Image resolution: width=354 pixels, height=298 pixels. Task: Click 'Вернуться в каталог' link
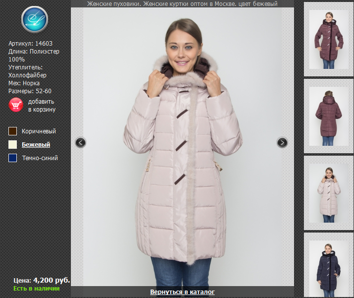[x=182, y=292]
